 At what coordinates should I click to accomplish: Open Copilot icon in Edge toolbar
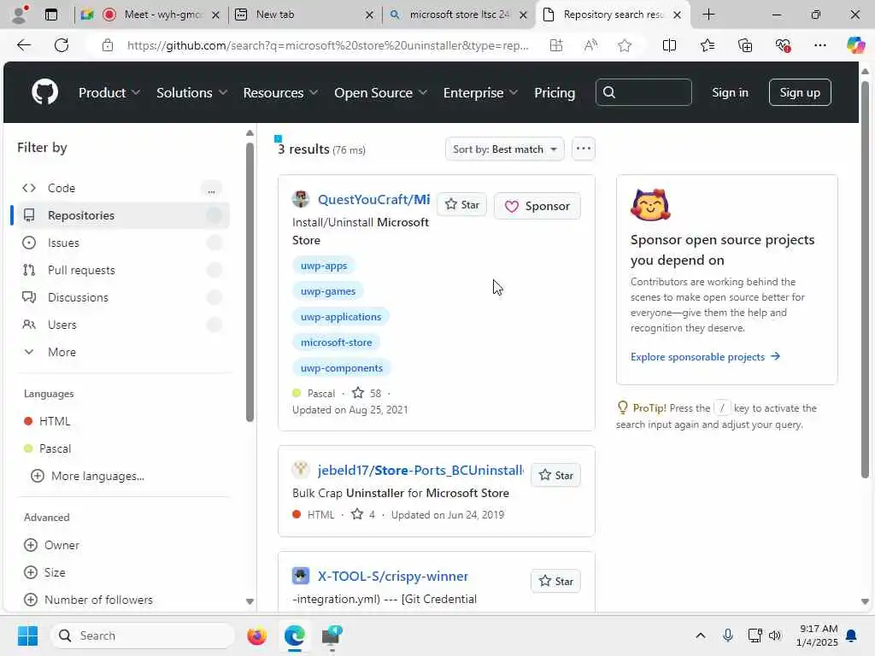(855, 45)
